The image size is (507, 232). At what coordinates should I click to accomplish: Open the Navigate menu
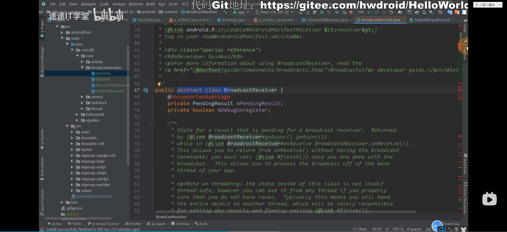88,4
